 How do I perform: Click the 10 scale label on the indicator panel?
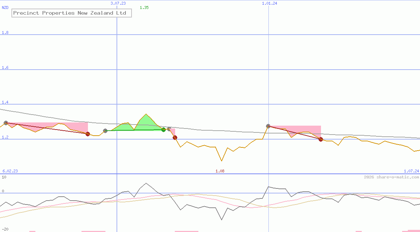5,177
